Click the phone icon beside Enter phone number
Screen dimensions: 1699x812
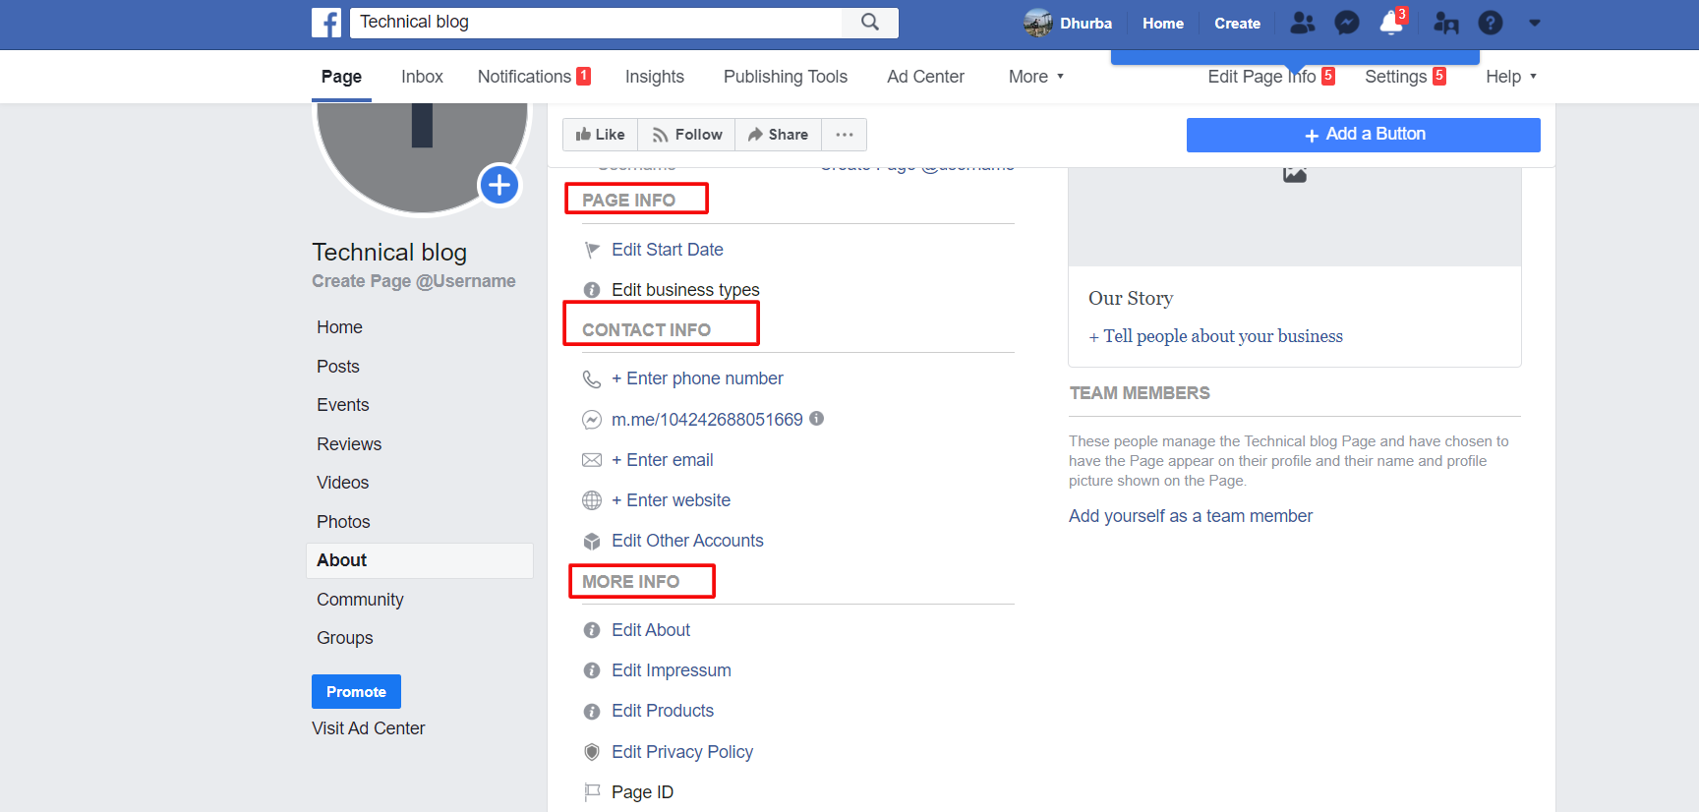coord(592,379)
